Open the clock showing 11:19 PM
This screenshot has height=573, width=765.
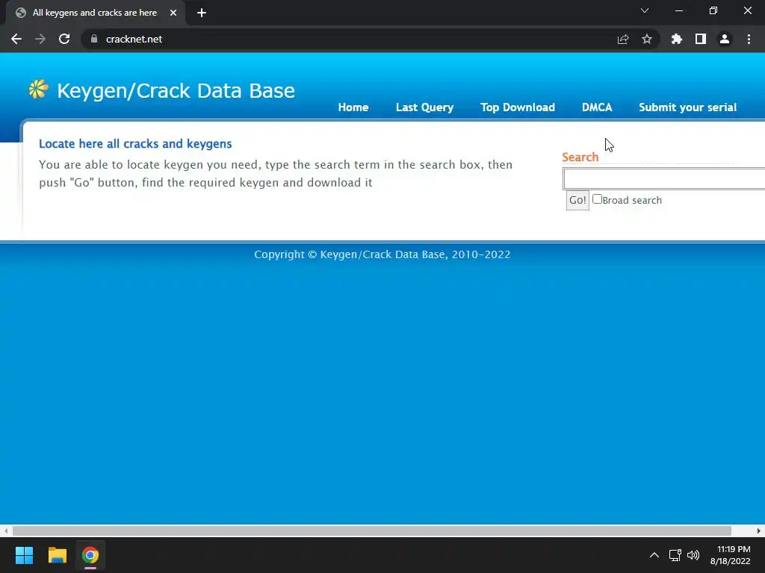coord(731,555)
